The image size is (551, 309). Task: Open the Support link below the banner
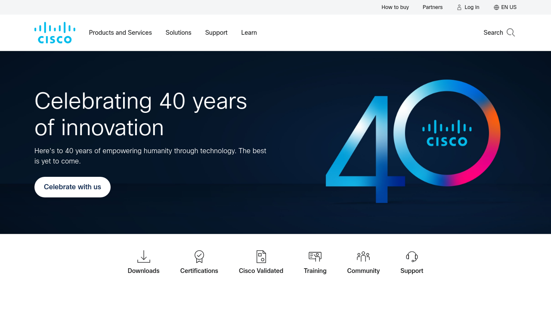pyautogui.click(x=412, y=271)
